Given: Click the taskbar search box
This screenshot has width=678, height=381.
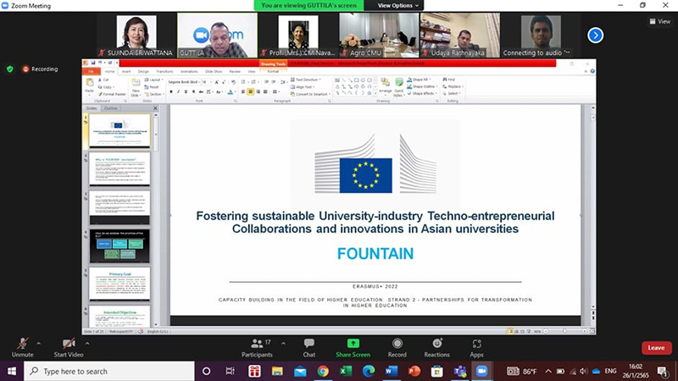Looking at the screenshot, I should coord(109,371).
